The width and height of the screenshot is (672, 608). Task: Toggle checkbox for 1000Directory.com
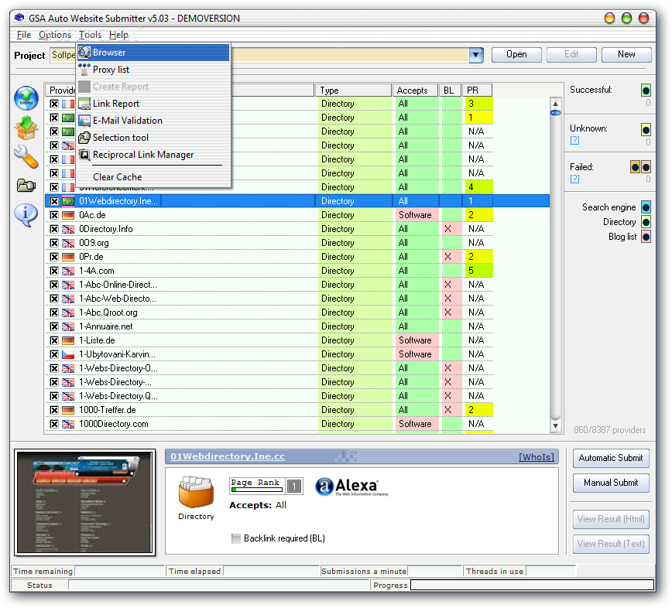point(54,423)
